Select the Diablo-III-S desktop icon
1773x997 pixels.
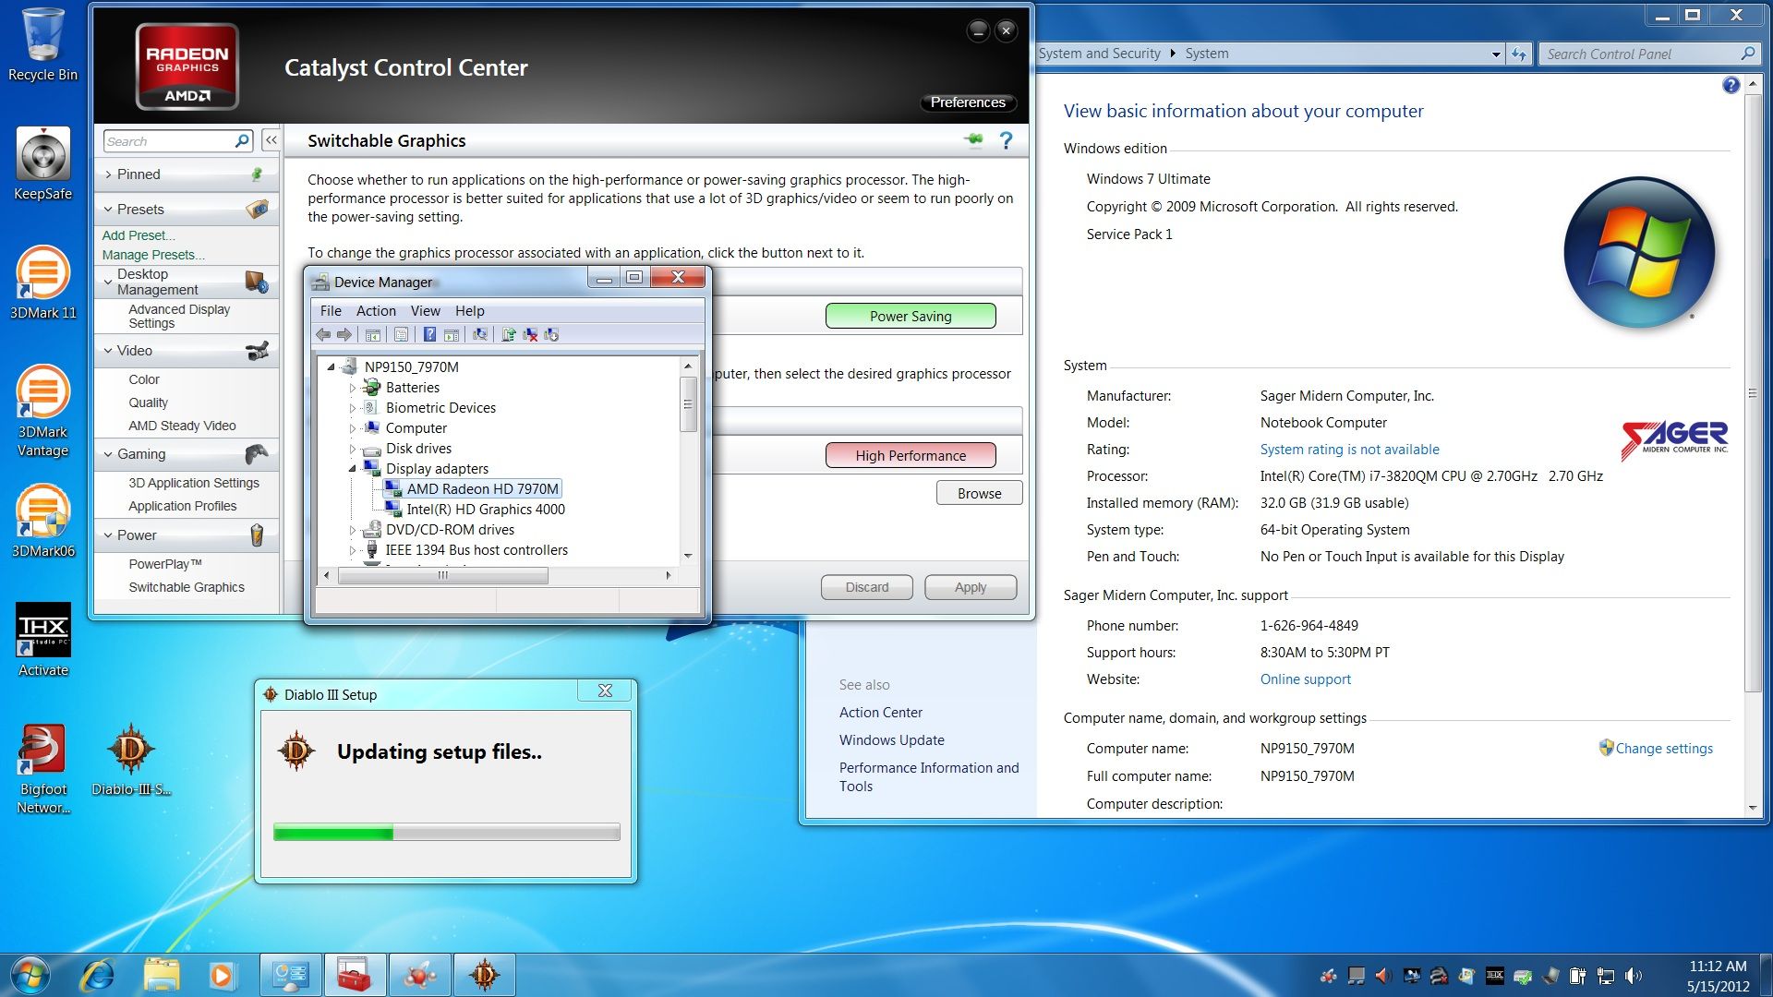point(131,760)
